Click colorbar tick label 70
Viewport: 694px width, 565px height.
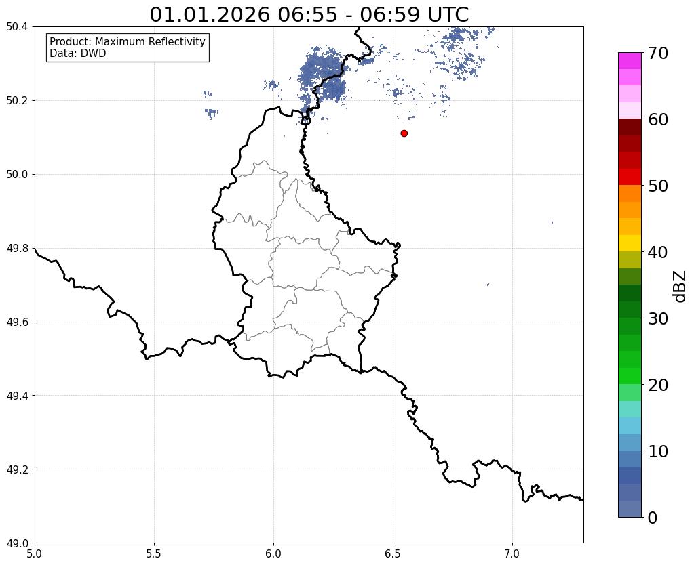[658, 53]
